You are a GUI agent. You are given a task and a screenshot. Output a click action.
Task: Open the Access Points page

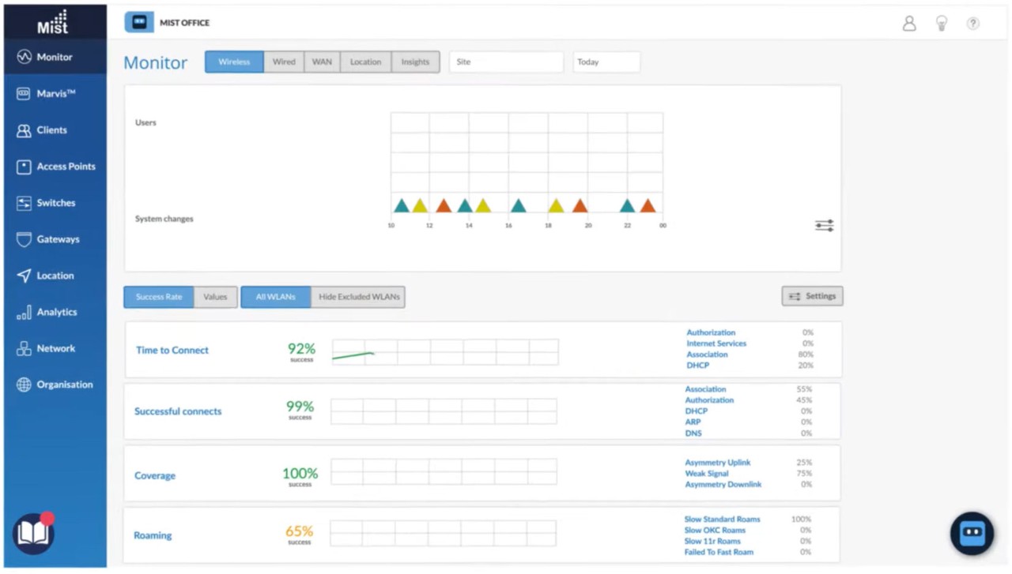pos(66,166)
